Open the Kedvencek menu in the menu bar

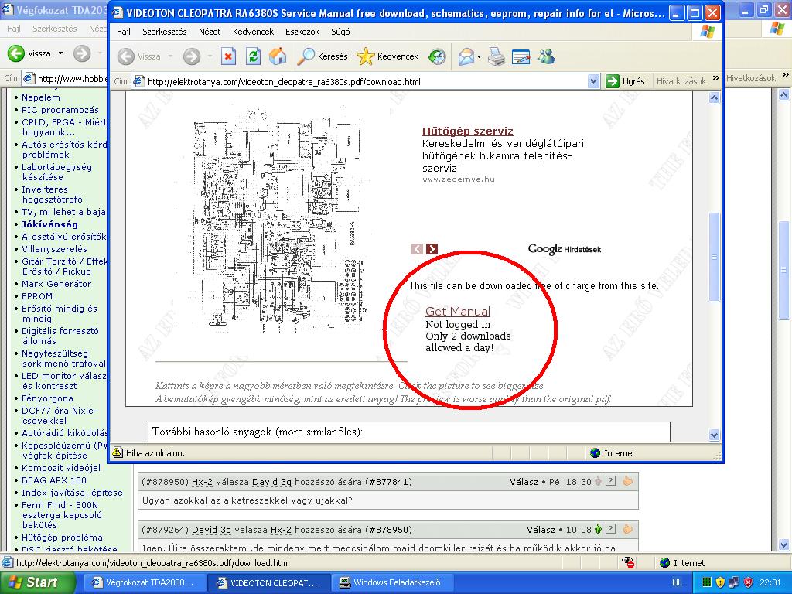coord(253,31)
